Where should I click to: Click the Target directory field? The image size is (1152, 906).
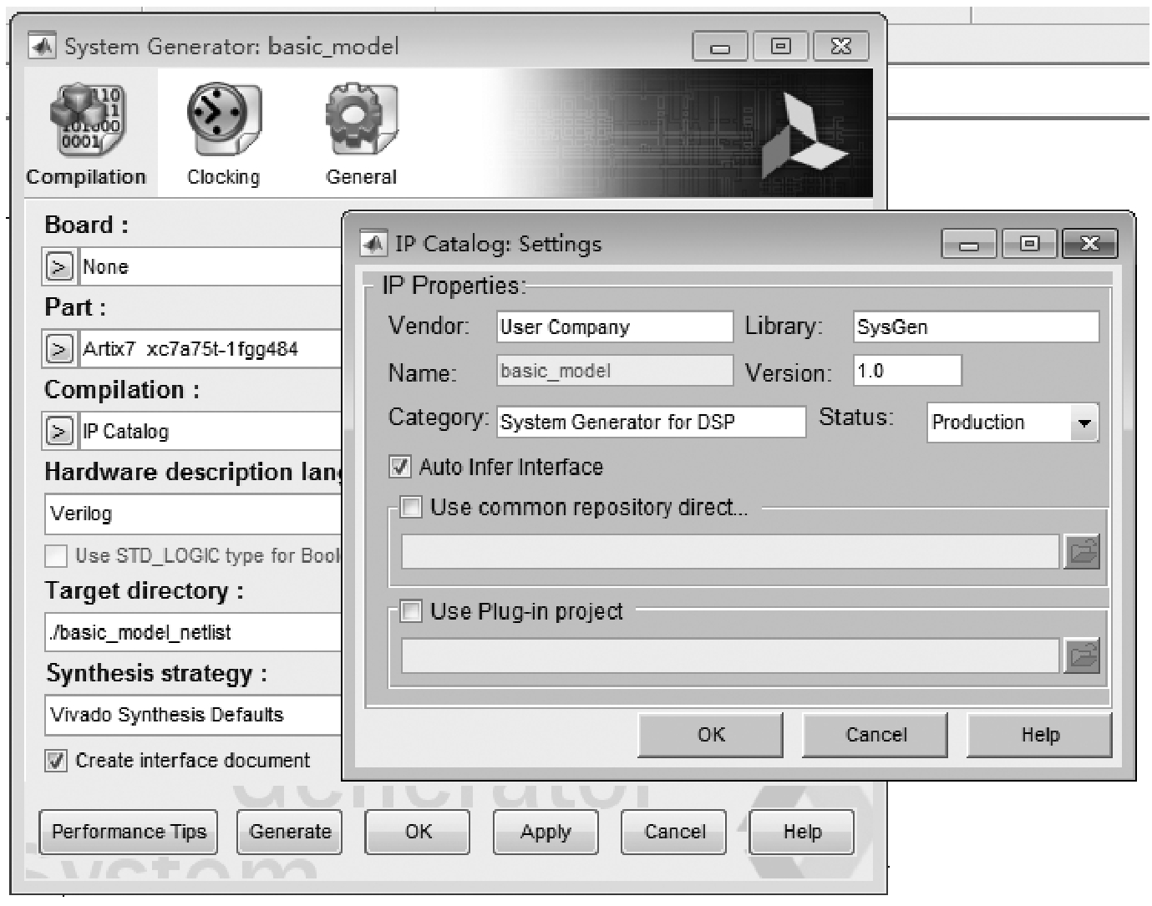click(193, 632)
